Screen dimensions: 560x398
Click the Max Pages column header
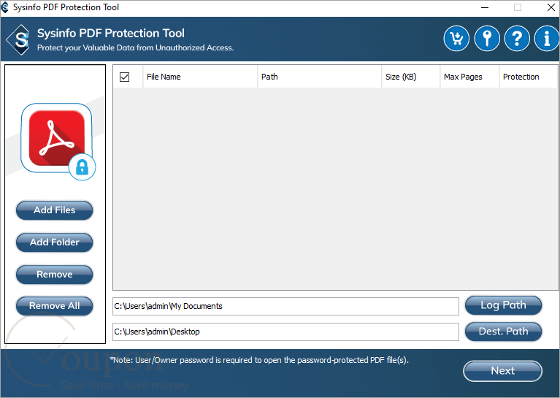[469, 77]
